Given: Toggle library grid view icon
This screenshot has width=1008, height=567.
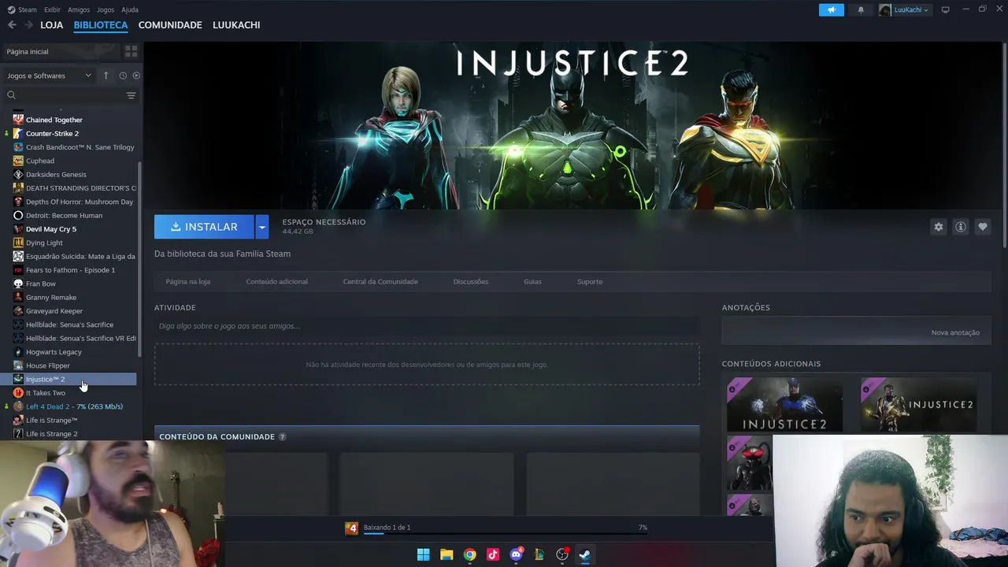Looking at the screenshot, I should click(132, 51).
